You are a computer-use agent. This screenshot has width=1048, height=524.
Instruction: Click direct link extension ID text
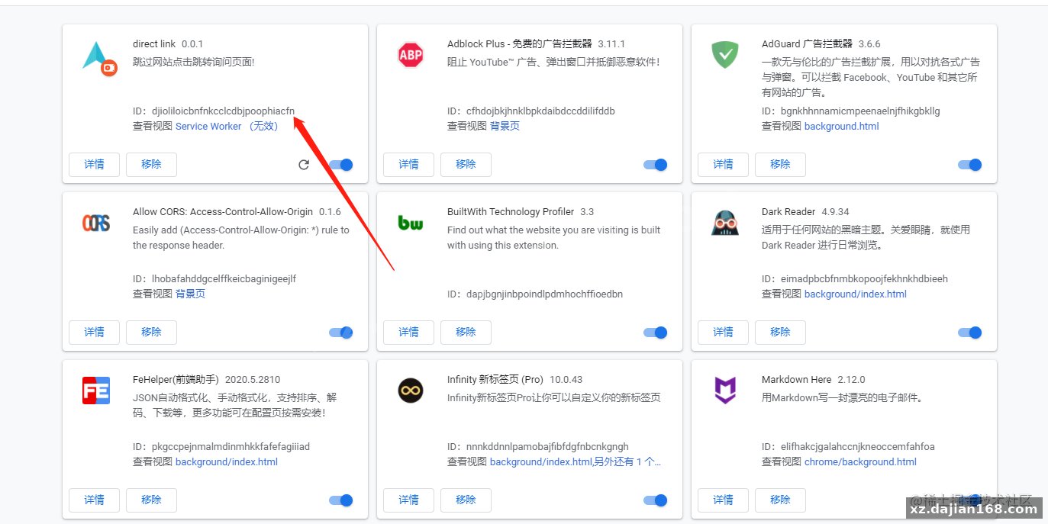214,111
